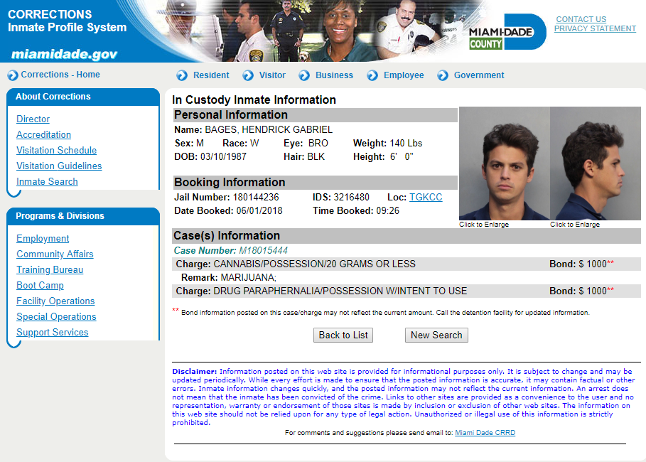Enlarge the side-profile booking photo
The width and height of the screenshot is (646, 462).
tap(595, 163)
